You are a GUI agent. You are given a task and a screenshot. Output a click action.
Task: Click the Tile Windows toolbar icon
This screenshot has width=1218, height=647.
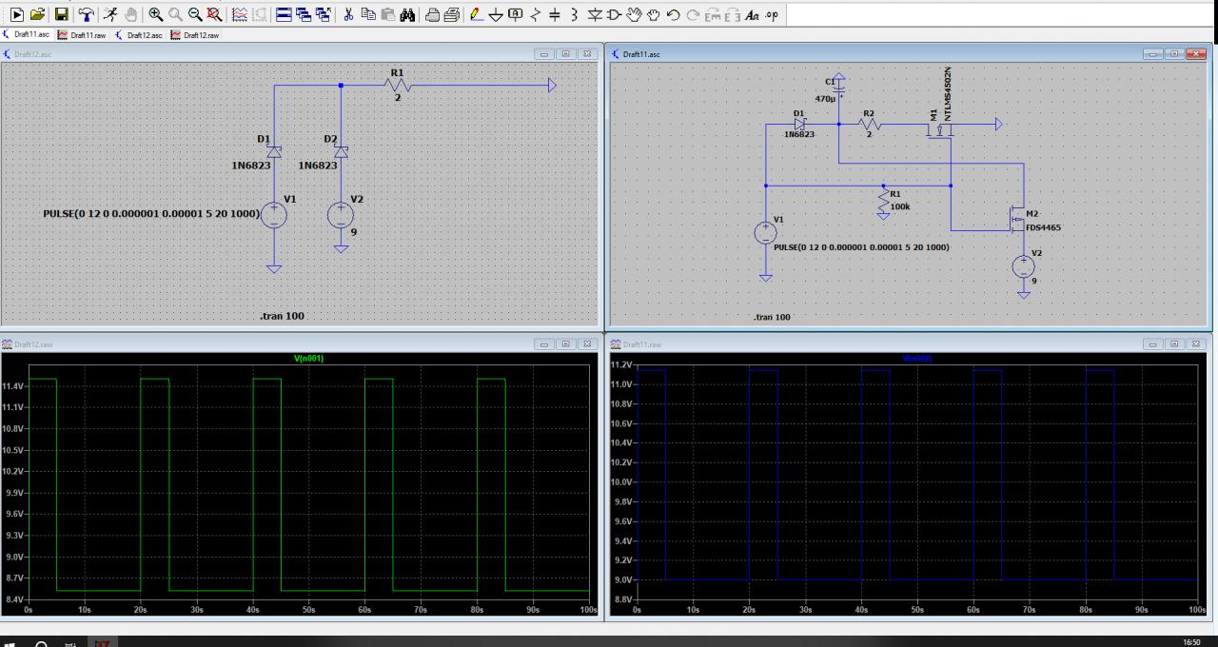[x=285, y=14]
